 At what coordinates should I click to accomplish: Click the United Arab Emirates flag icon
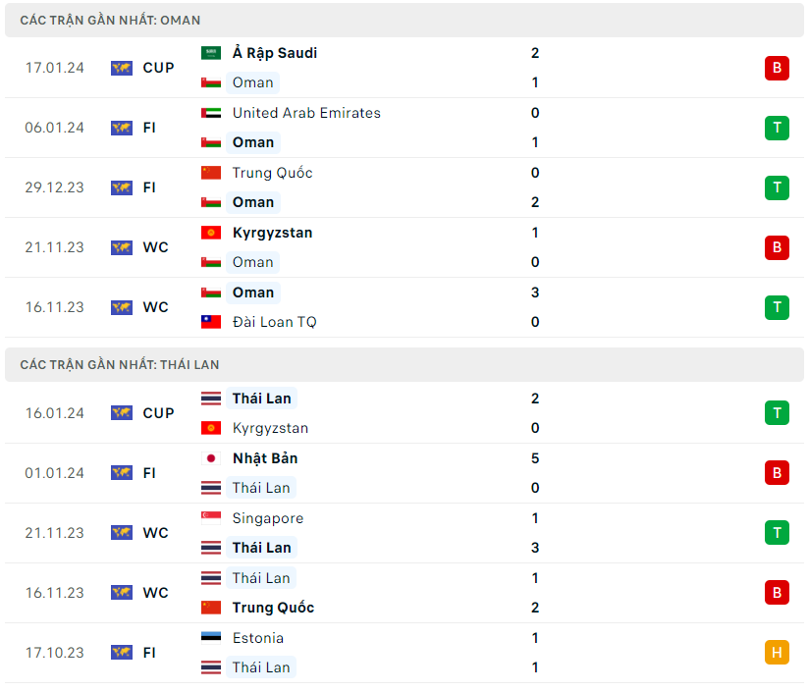point(211,113)
